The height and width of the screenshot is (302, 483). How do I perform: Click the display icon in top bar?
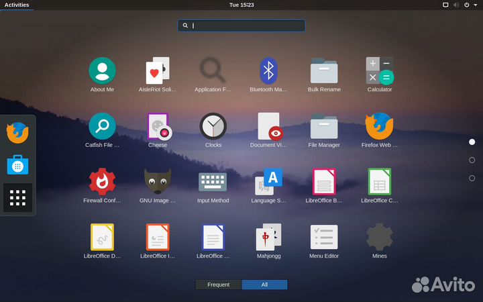pyautogui.click(x=445, y=5)
